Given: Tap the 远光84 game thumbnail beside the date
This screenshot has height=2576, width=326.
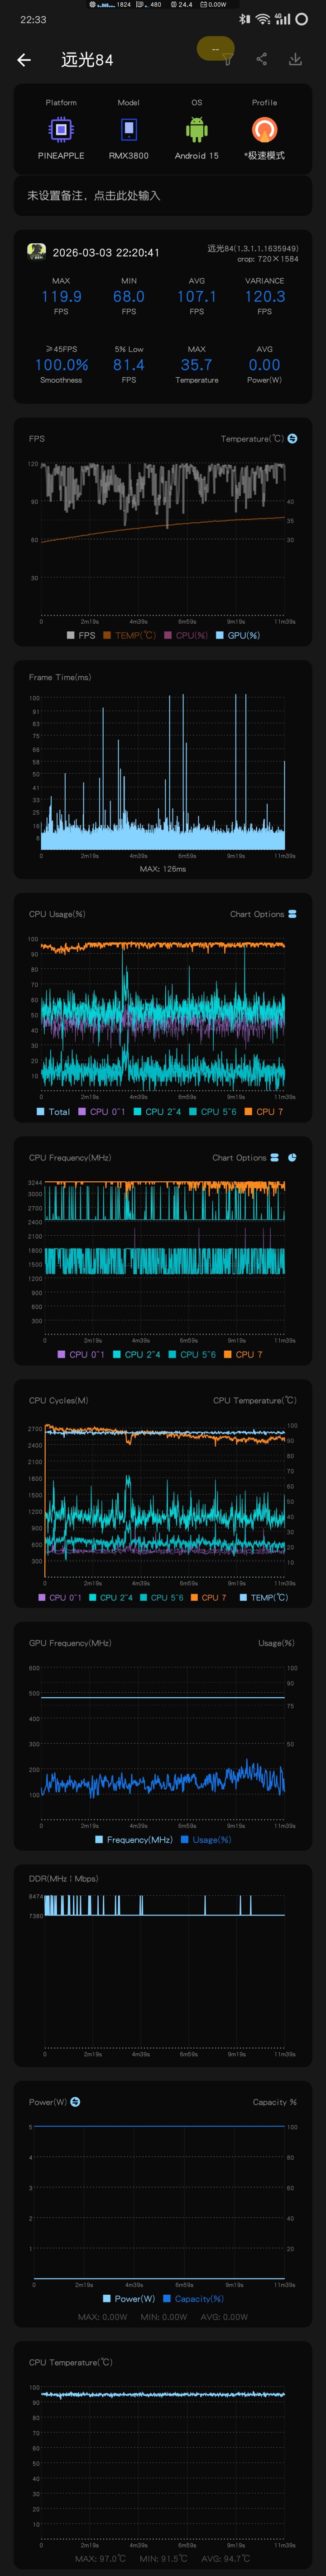Looking at the screenshot, I should (36, 252).
